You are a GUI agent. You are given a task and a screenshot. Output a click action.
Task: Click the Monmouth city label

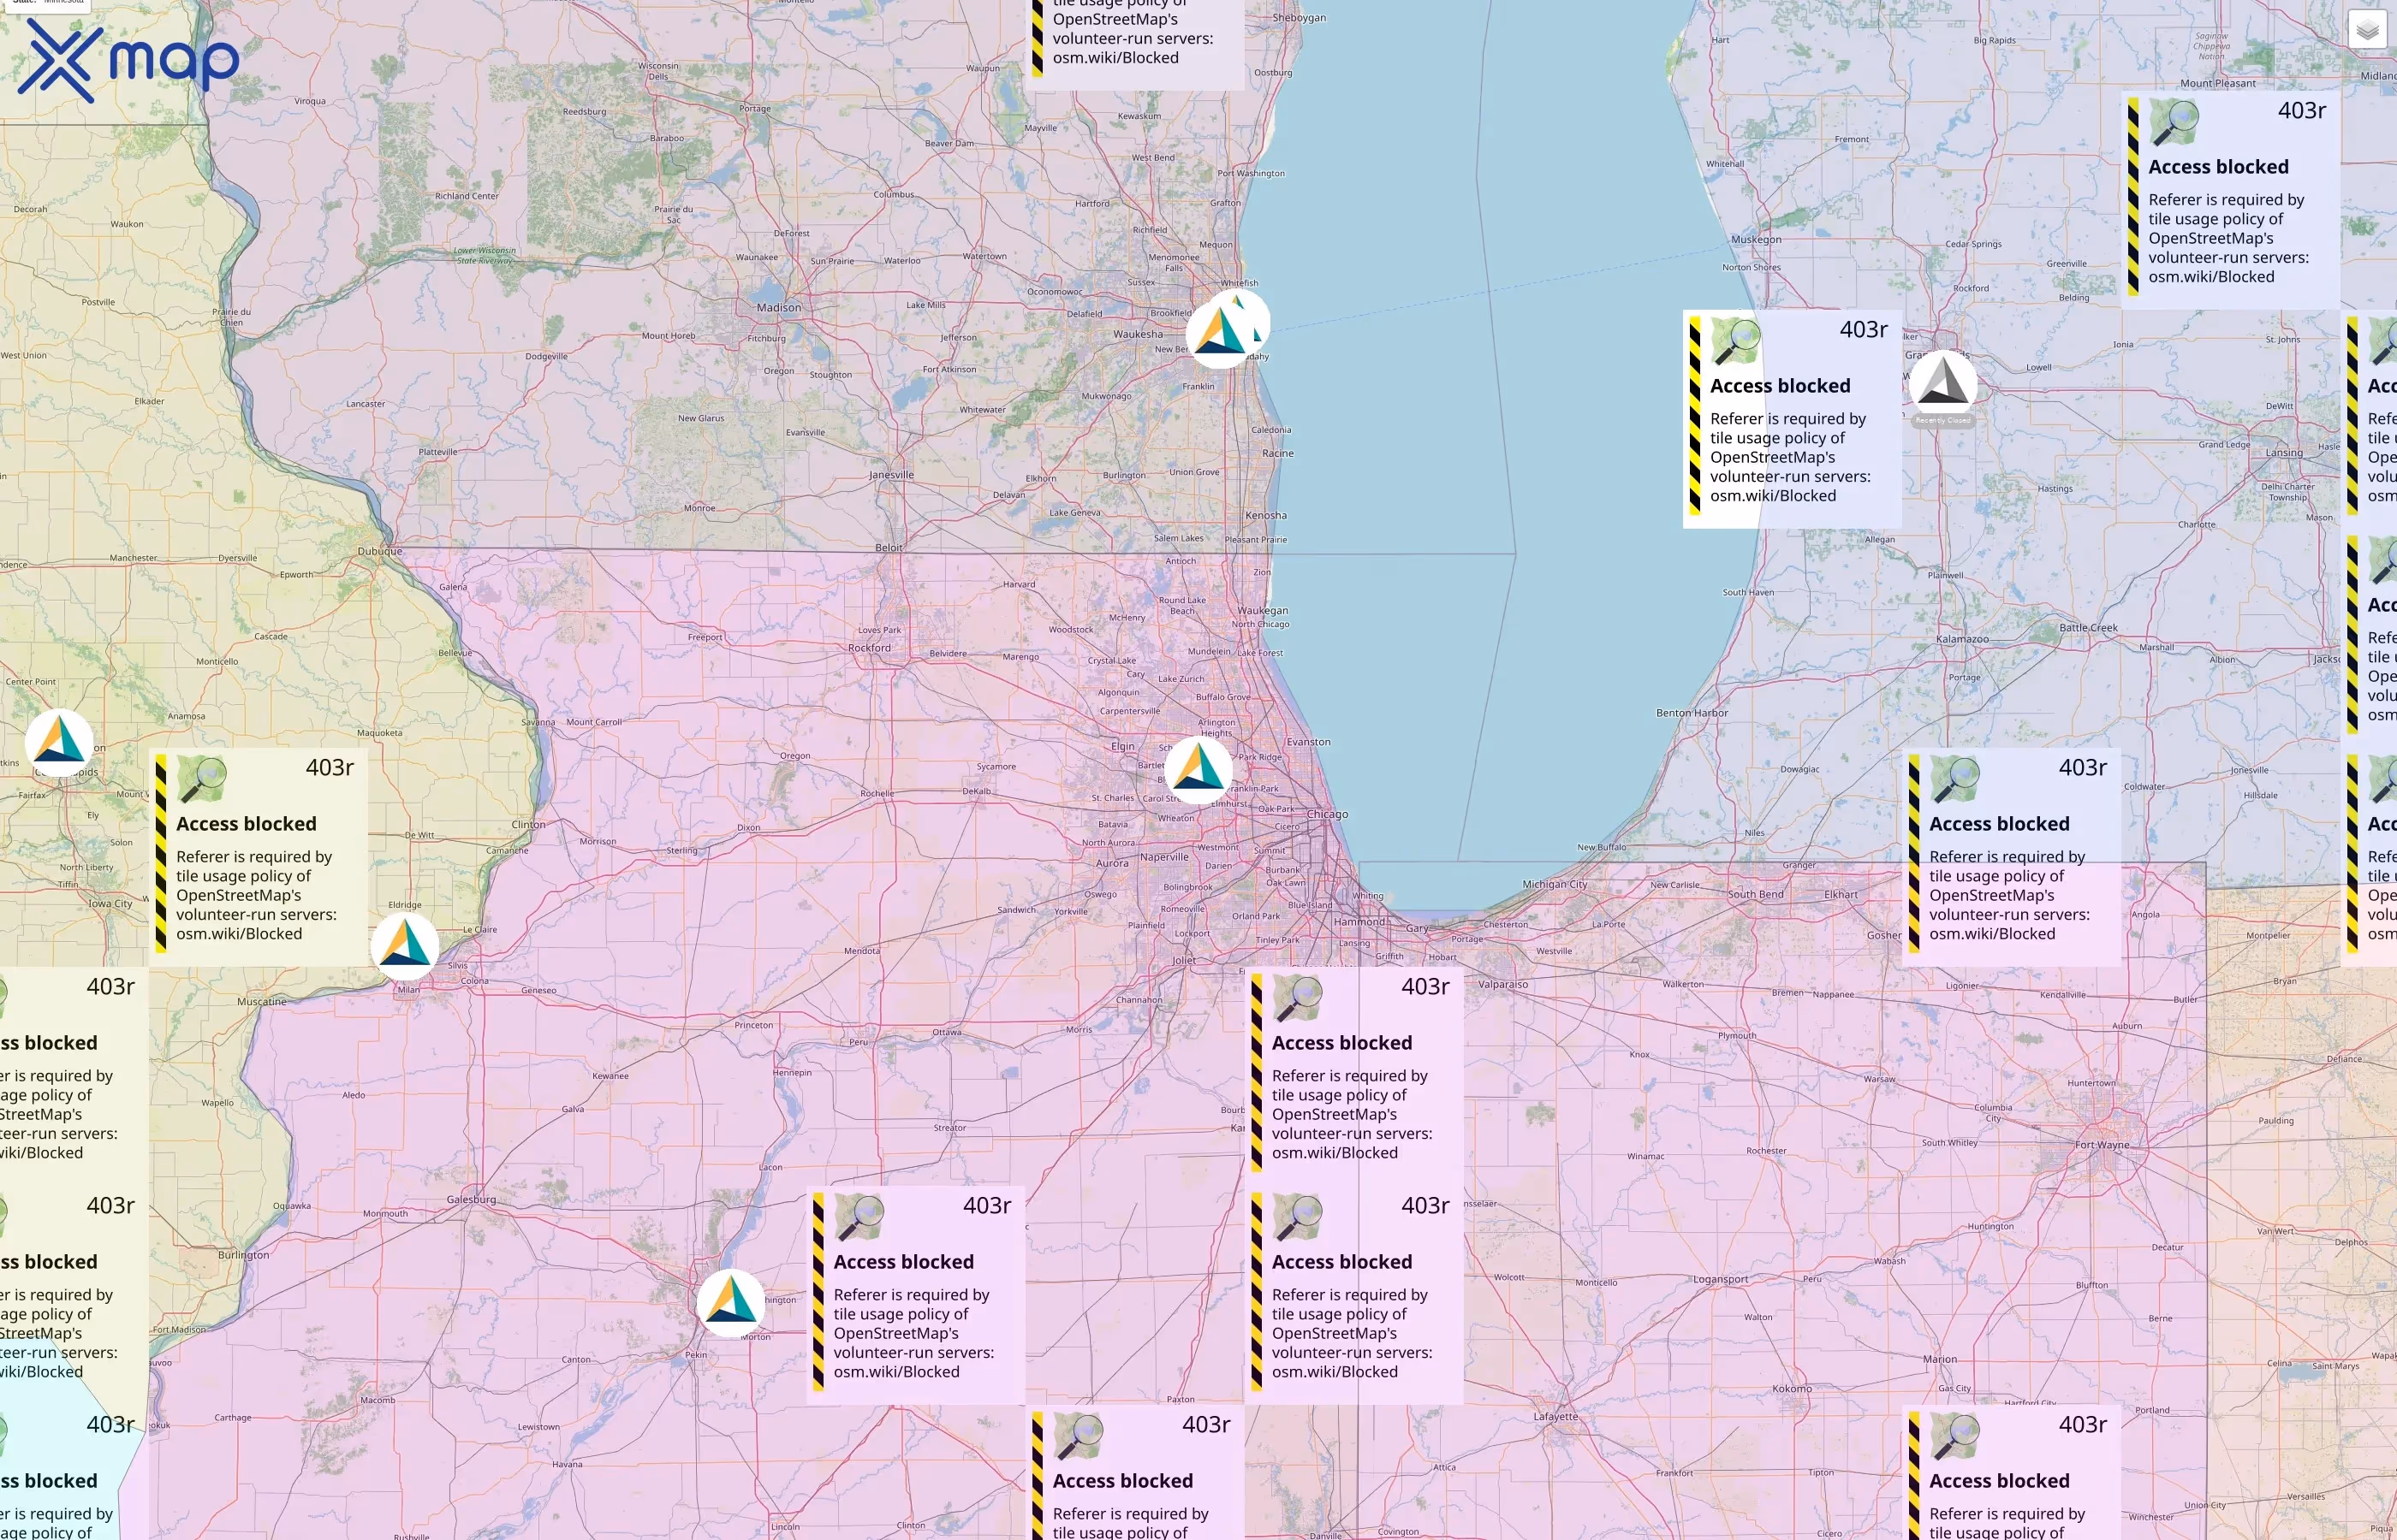tap(385, 1214)
